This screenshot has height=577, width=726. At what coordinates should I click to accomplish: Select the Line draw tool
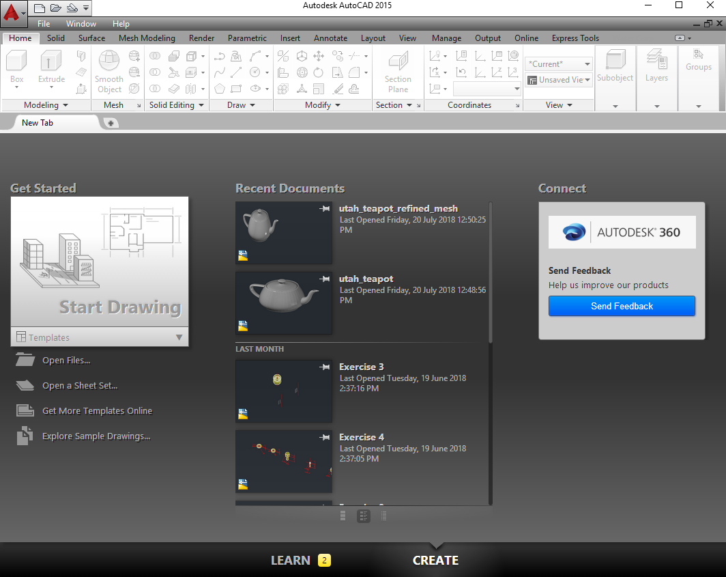[x=236, y=72]
